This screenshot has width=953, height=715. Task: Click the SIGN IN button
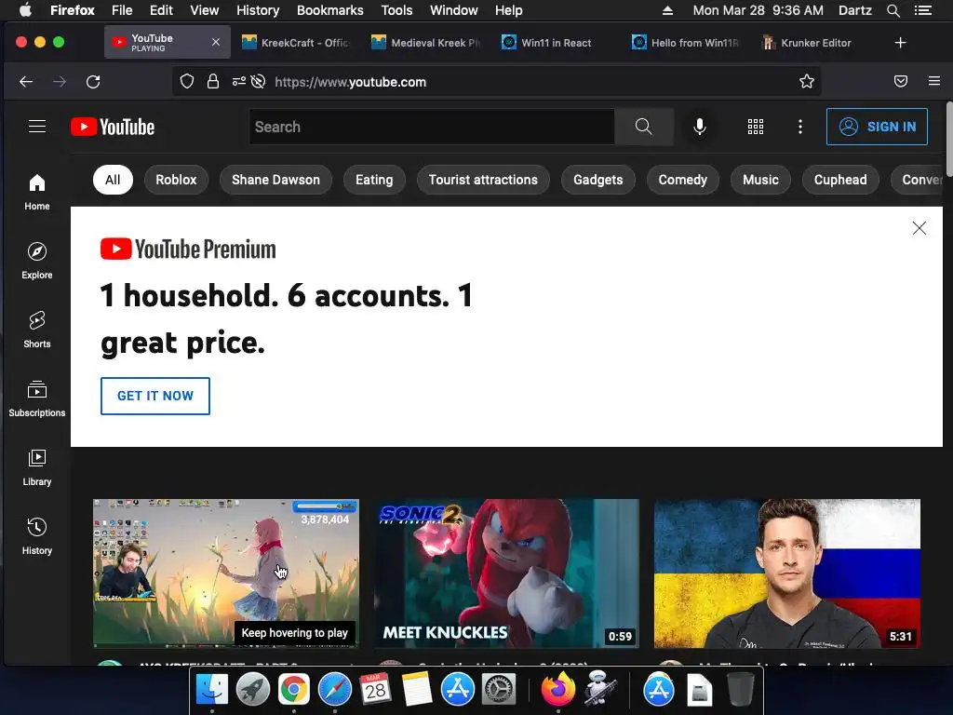[877, 127]
